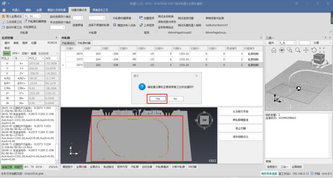Click the home view icon in 三合一 viewer
This screenshot has height=178, width=333.
[274, 50]
